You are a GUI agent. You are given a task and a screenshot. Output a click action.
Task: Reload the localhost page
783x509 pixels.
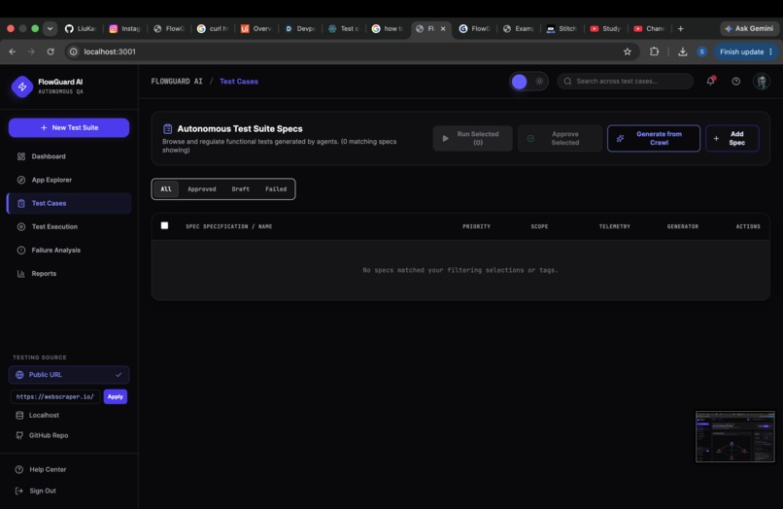click(51, 51)
